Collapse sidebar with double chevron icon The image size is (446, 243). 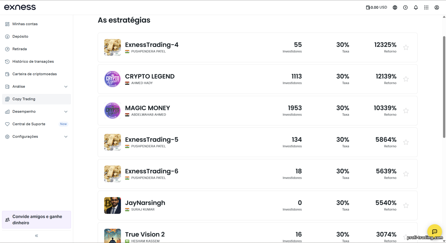click(37, 236)
